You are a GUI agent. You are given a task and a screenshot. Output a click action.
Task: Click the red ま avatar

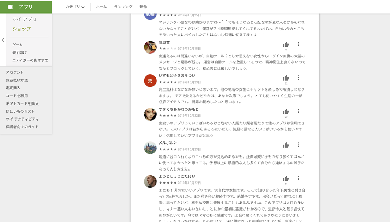point(150,81)
